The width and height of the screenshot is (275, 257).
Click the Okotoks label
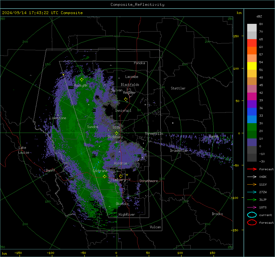coord(122,204)
